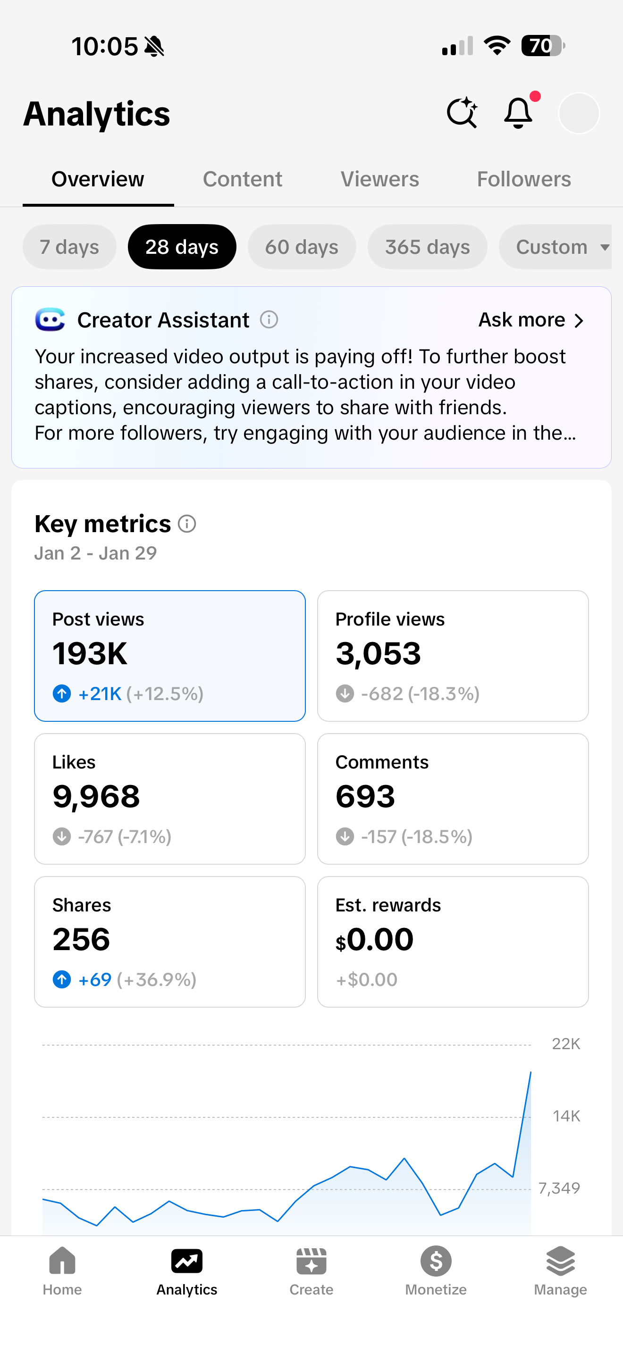Go to Home in bottom navigation

[x=62, y=1270]
